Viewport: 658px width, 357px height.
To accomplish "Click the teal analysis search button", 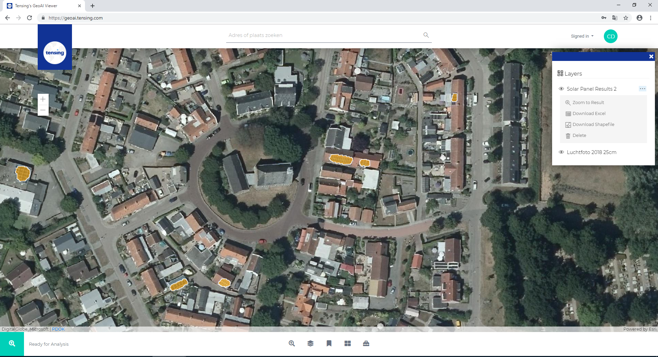I will point(12,344).
